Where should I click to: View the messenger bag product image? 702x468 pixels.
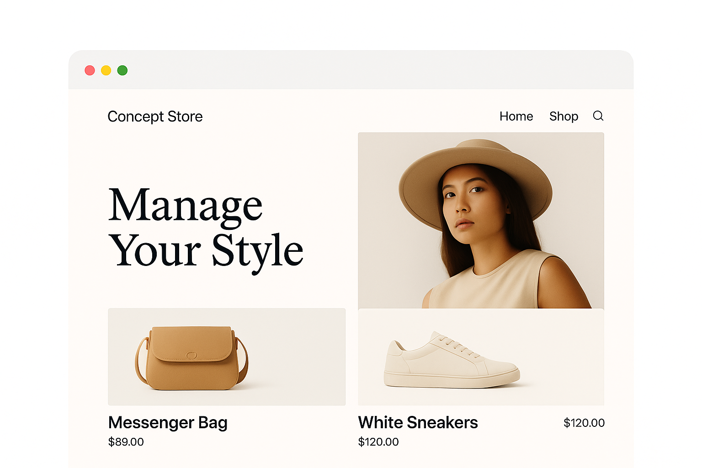click(x=227, y=356)
